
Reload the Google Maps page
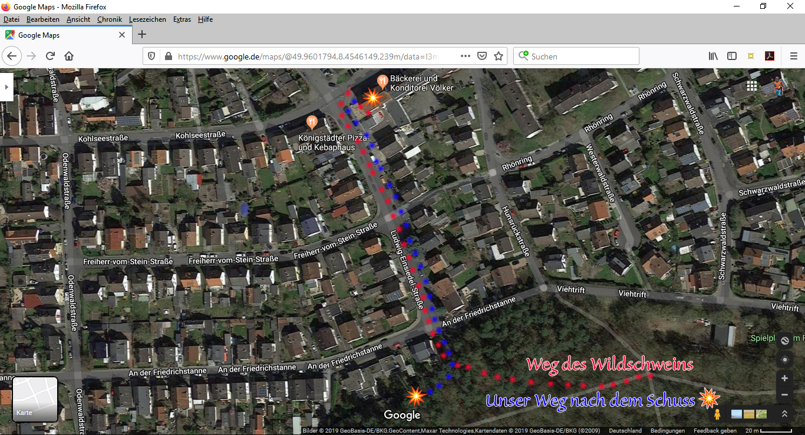[x=50, y=56]
